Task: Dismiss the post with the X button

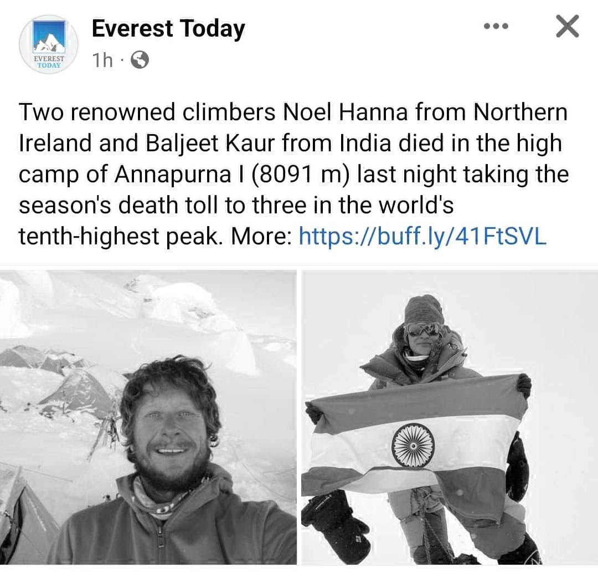Action: pyautogui.click(x=567, y=27)
